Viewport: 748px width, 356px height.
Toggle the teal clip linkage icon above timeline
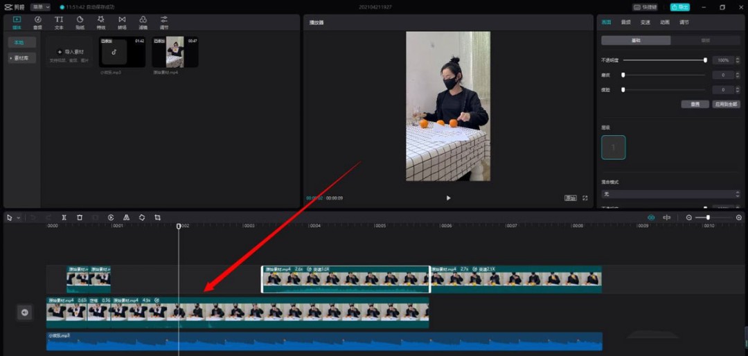[651, 217]
